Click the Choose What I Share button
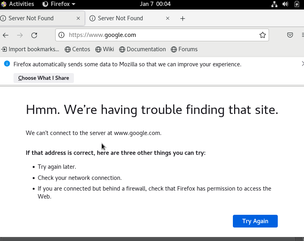Image resolution: width=304 pixels, height=241 pixels. coord(44,78)
